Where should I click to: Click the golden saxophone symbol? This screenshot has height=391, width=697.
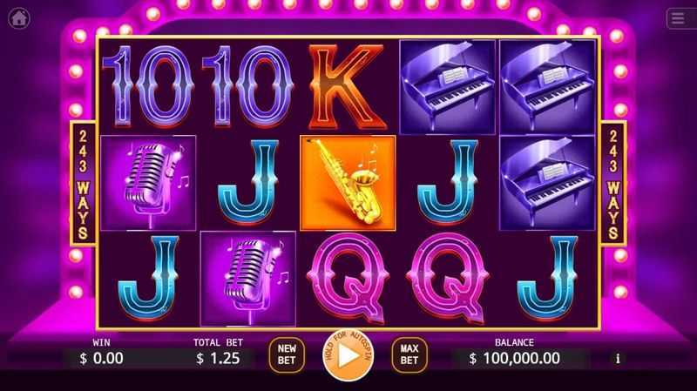pyautogui.click(x=348, y=183)
